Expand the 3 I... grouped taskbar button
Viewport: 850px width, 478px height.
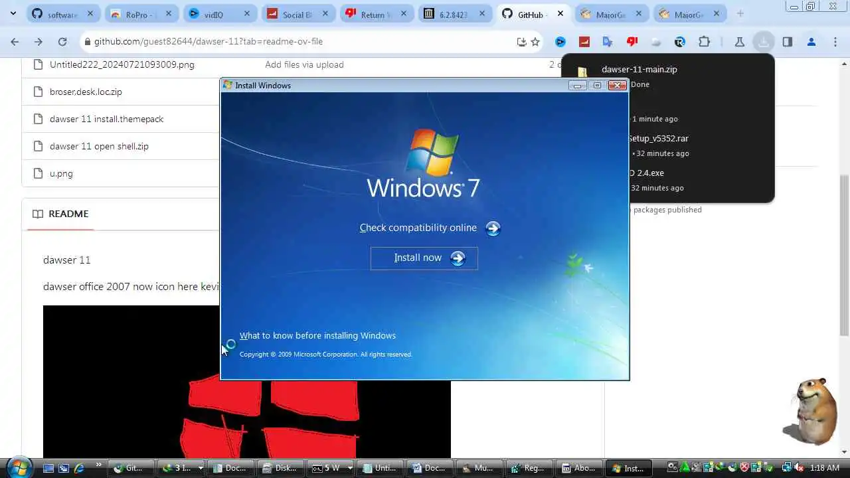(x=181, y=468)
